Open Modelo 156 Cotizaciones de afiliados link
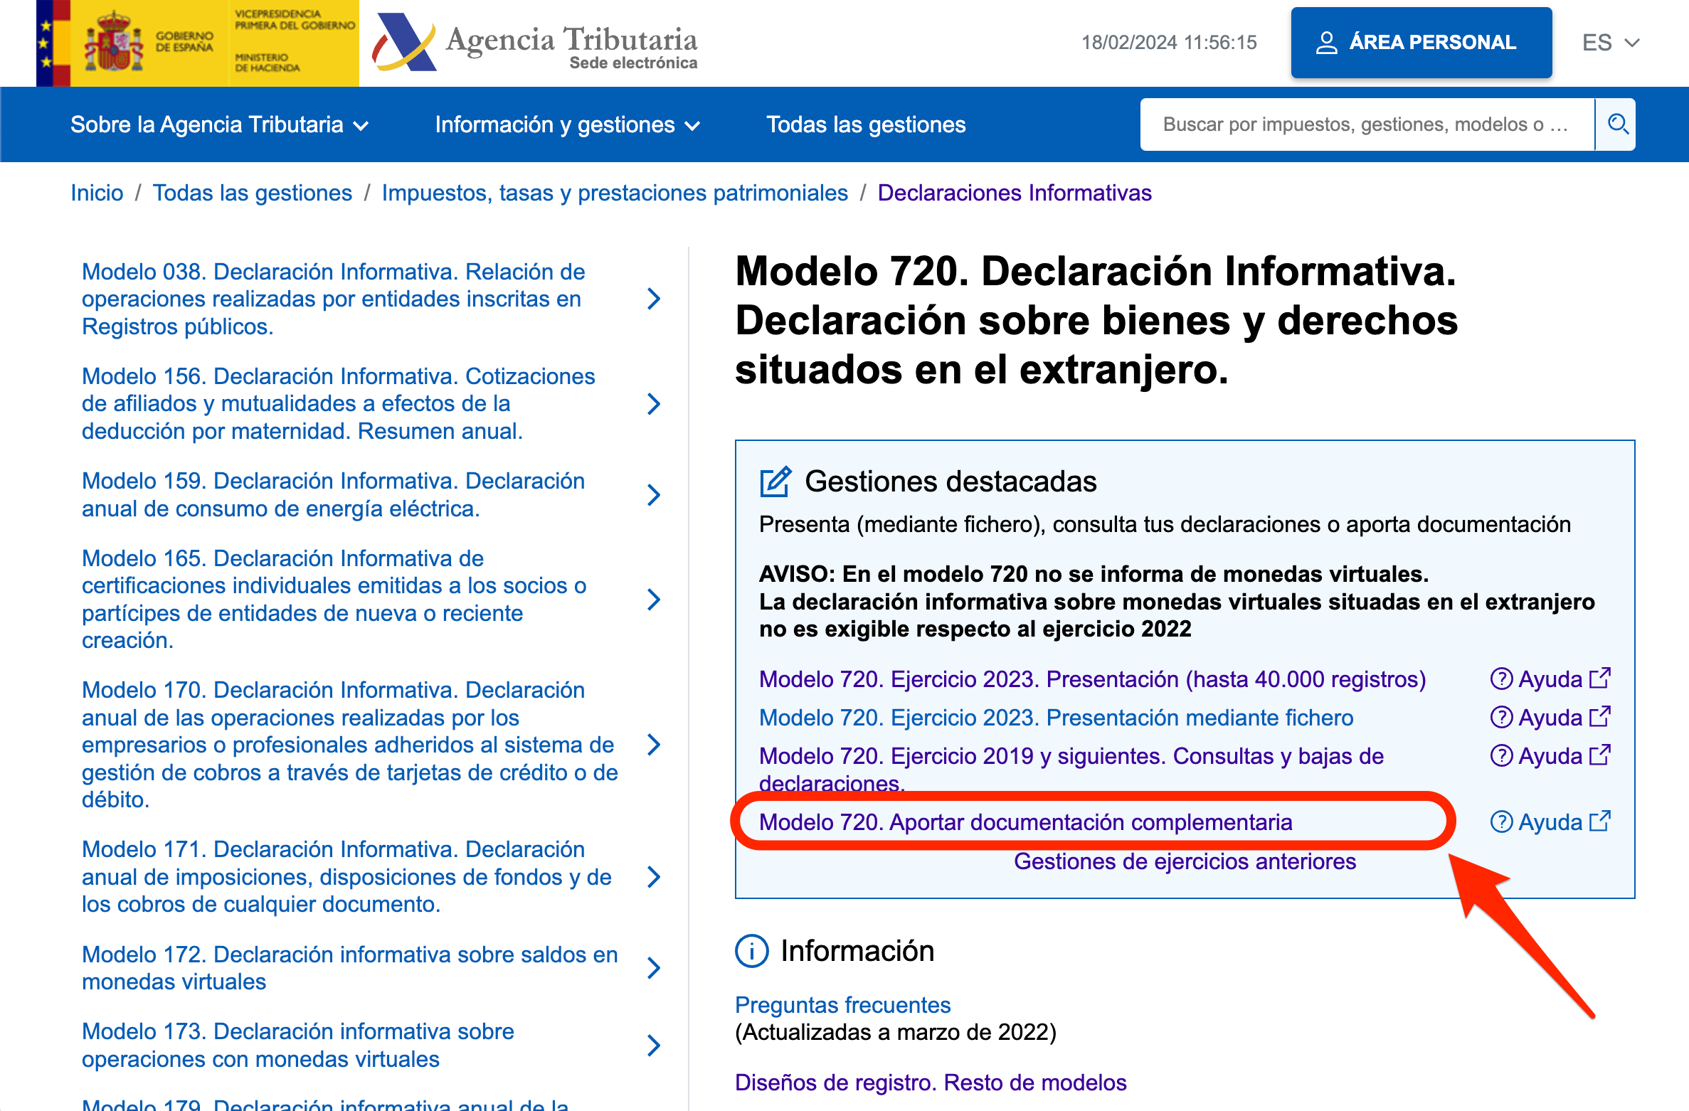Screen dimensions: 1689x1111 [339, 404]
